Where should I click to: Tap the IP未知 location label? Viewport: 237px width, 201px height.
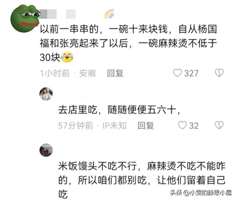[114, 126]
